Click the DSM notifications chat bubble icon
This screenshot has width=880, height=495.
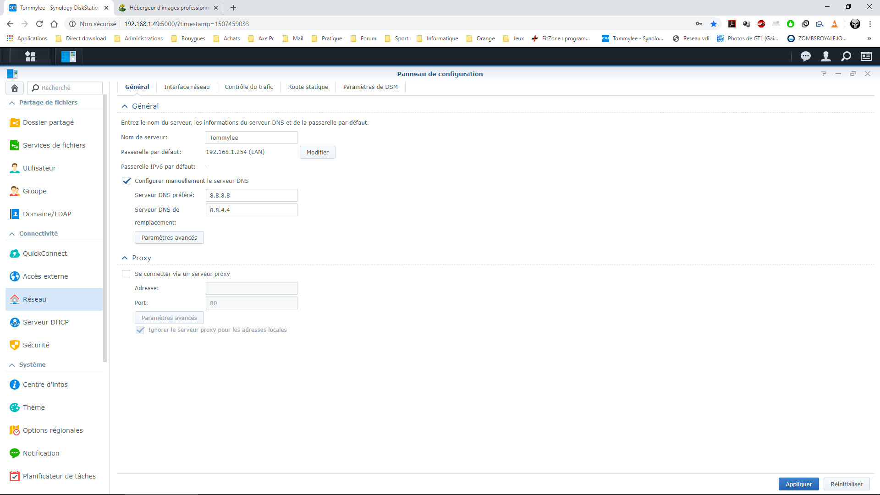(805, 56)
